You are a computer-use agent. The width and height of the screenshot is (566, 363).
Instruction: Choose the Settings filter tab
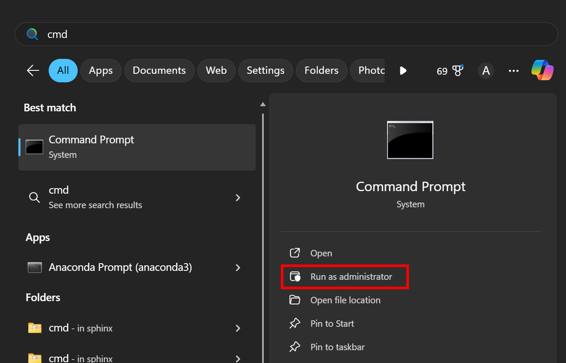point(265,70)
